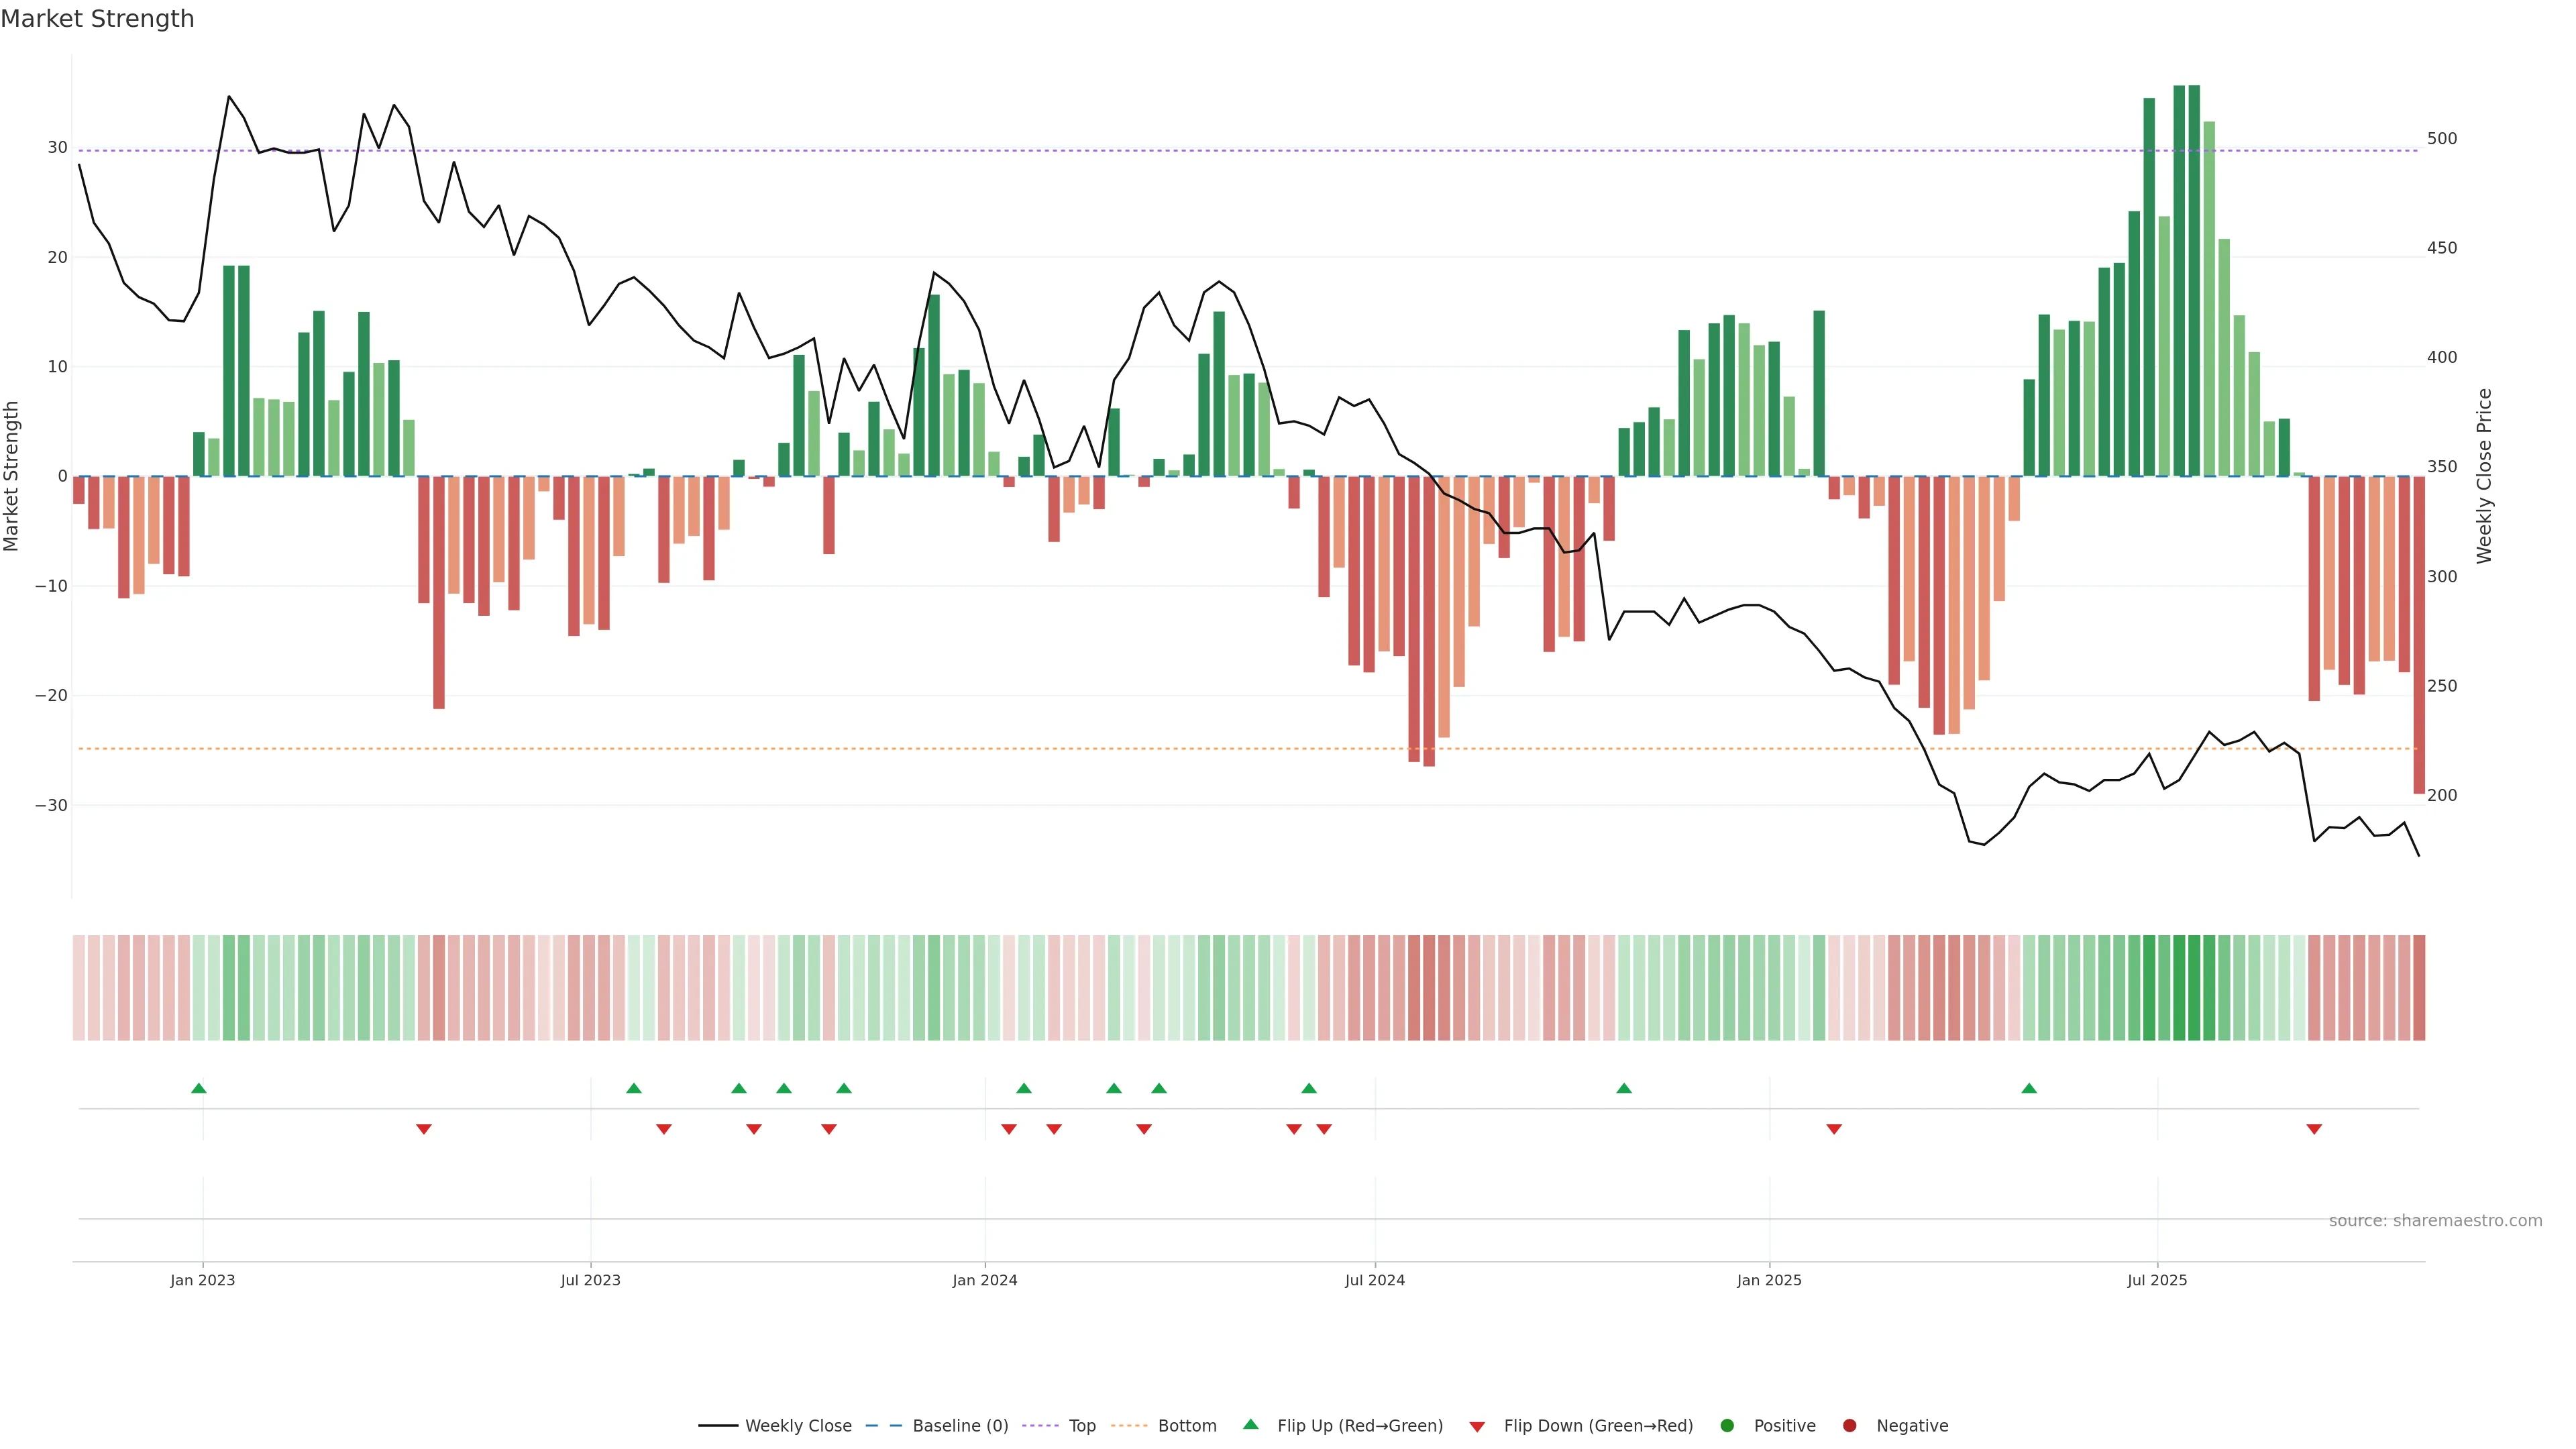Image resolution: width=2576 pixels, height=1449 pixels.
Task: Click the flip-up triangle between Jul 2024 and Jan 2025
Action: (x=1624, y=1088)
